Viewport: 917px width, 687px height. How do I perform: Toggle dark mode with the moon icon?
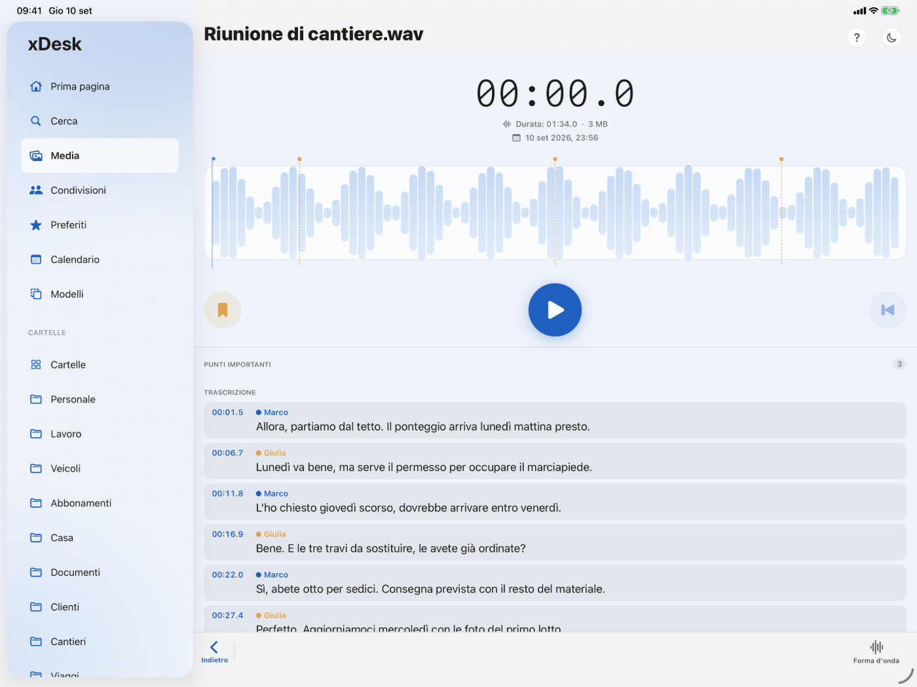891,37
